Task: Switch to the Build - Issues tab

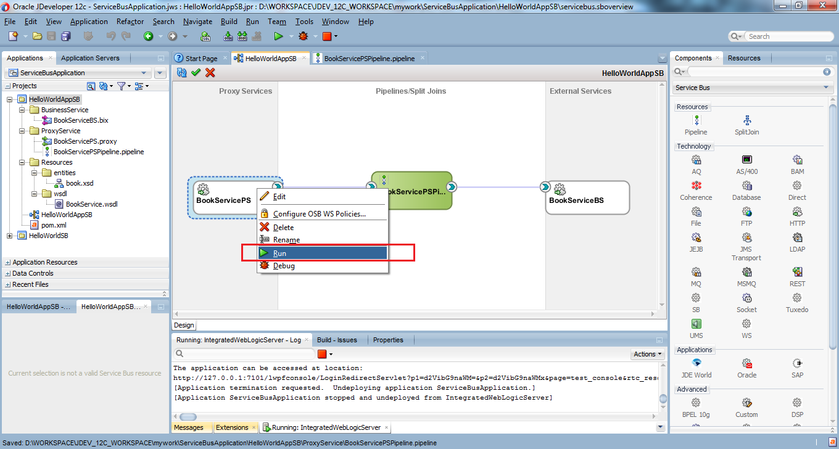Action: point(337,340)
